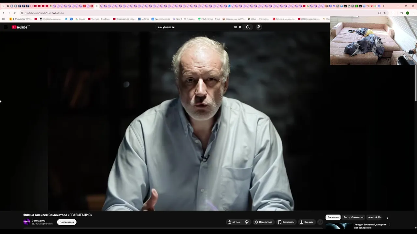The height and width of the screenshot is (234, 417).
Task: Open Загадки Вселенной, которым нет объяснения title
Action: tap(370, 226)
